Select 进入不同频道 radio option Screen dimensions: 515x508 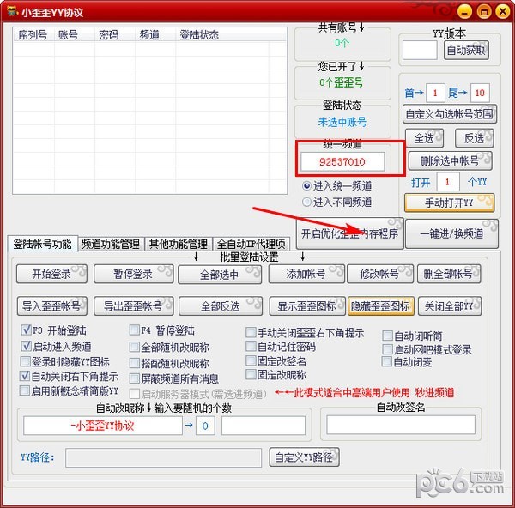337,202
